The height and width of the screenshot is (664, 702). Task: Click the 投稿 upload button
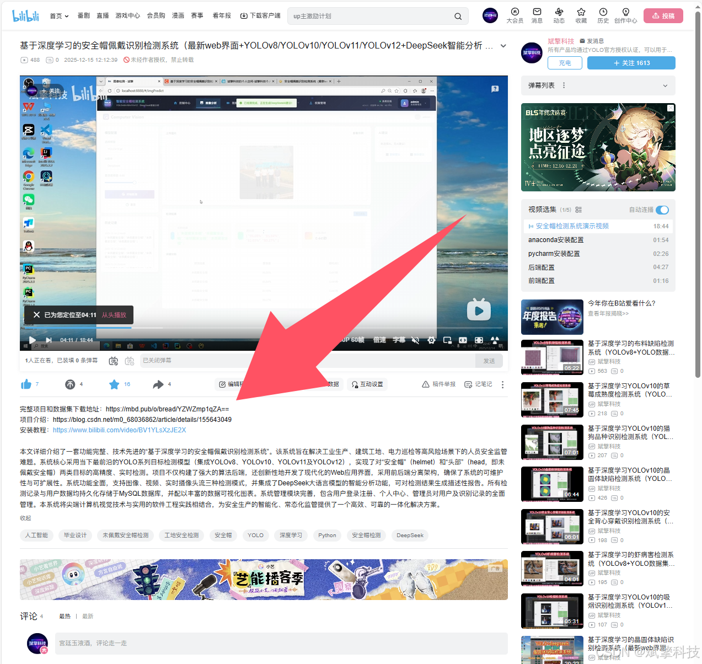(663, 15)
